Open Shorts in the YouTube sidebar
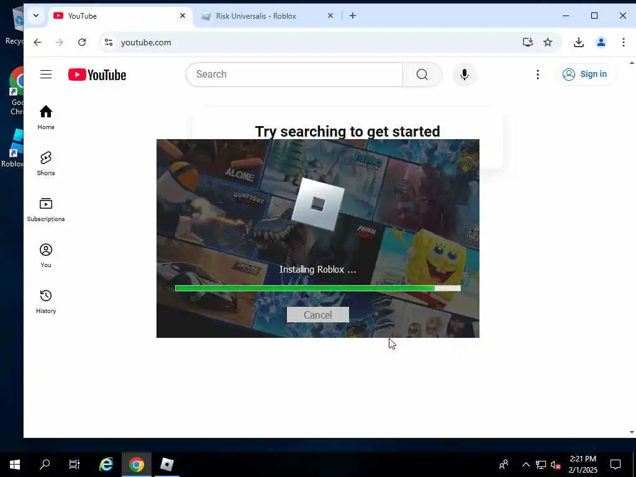636x477 pixels. 46,163
